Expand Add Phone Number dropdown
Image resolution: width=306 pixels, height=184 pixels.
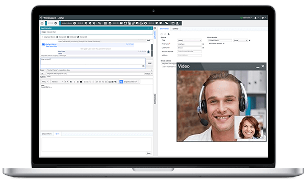tap(216, 44)
